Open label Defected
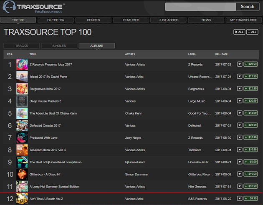 pyautogui.click(x=195, y=125)
